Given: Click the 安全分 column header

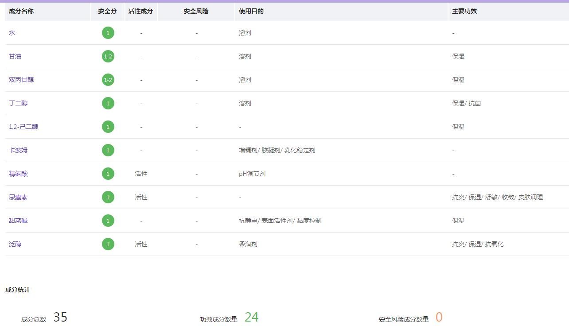Looking at the screenshot, I should click(x=107, y=11).
